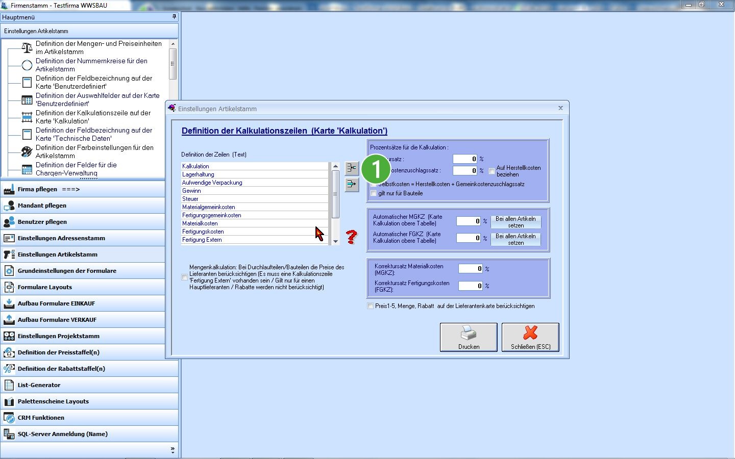Open the 'Formulare Layouts' menu section

(x=89, y=287)
